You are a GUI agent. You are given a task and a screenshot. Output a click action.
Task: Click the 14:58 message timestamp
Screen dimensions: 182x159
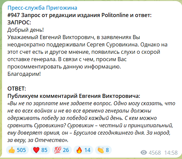click(171, 153)
